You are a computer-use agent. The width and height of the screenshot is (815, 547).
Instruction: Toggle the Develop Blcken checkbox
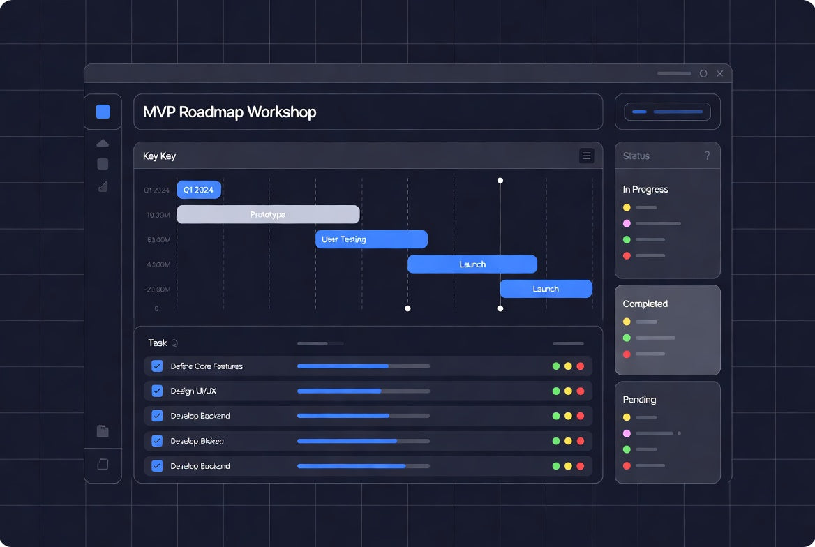[157, 441]
